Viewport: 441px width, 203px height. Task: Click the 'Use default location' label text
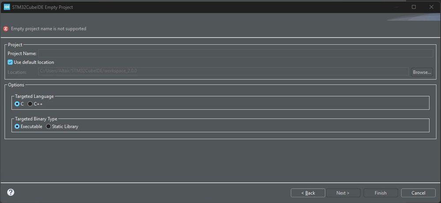[x=34, y=62]
